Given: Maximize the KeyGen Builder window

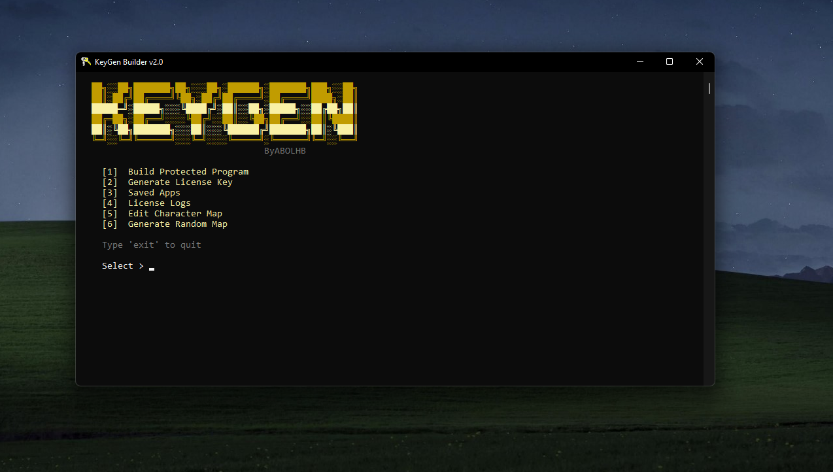Looking at the screenshot, I should (670, 61).
